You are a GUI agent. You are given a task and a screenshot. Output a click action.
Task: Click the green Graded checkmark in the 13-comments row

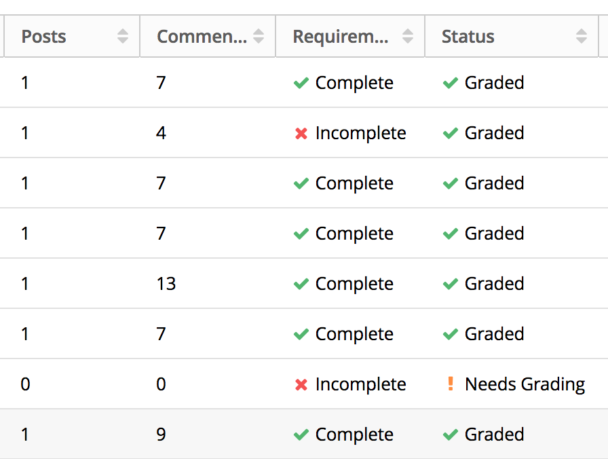tap(450, 284)
